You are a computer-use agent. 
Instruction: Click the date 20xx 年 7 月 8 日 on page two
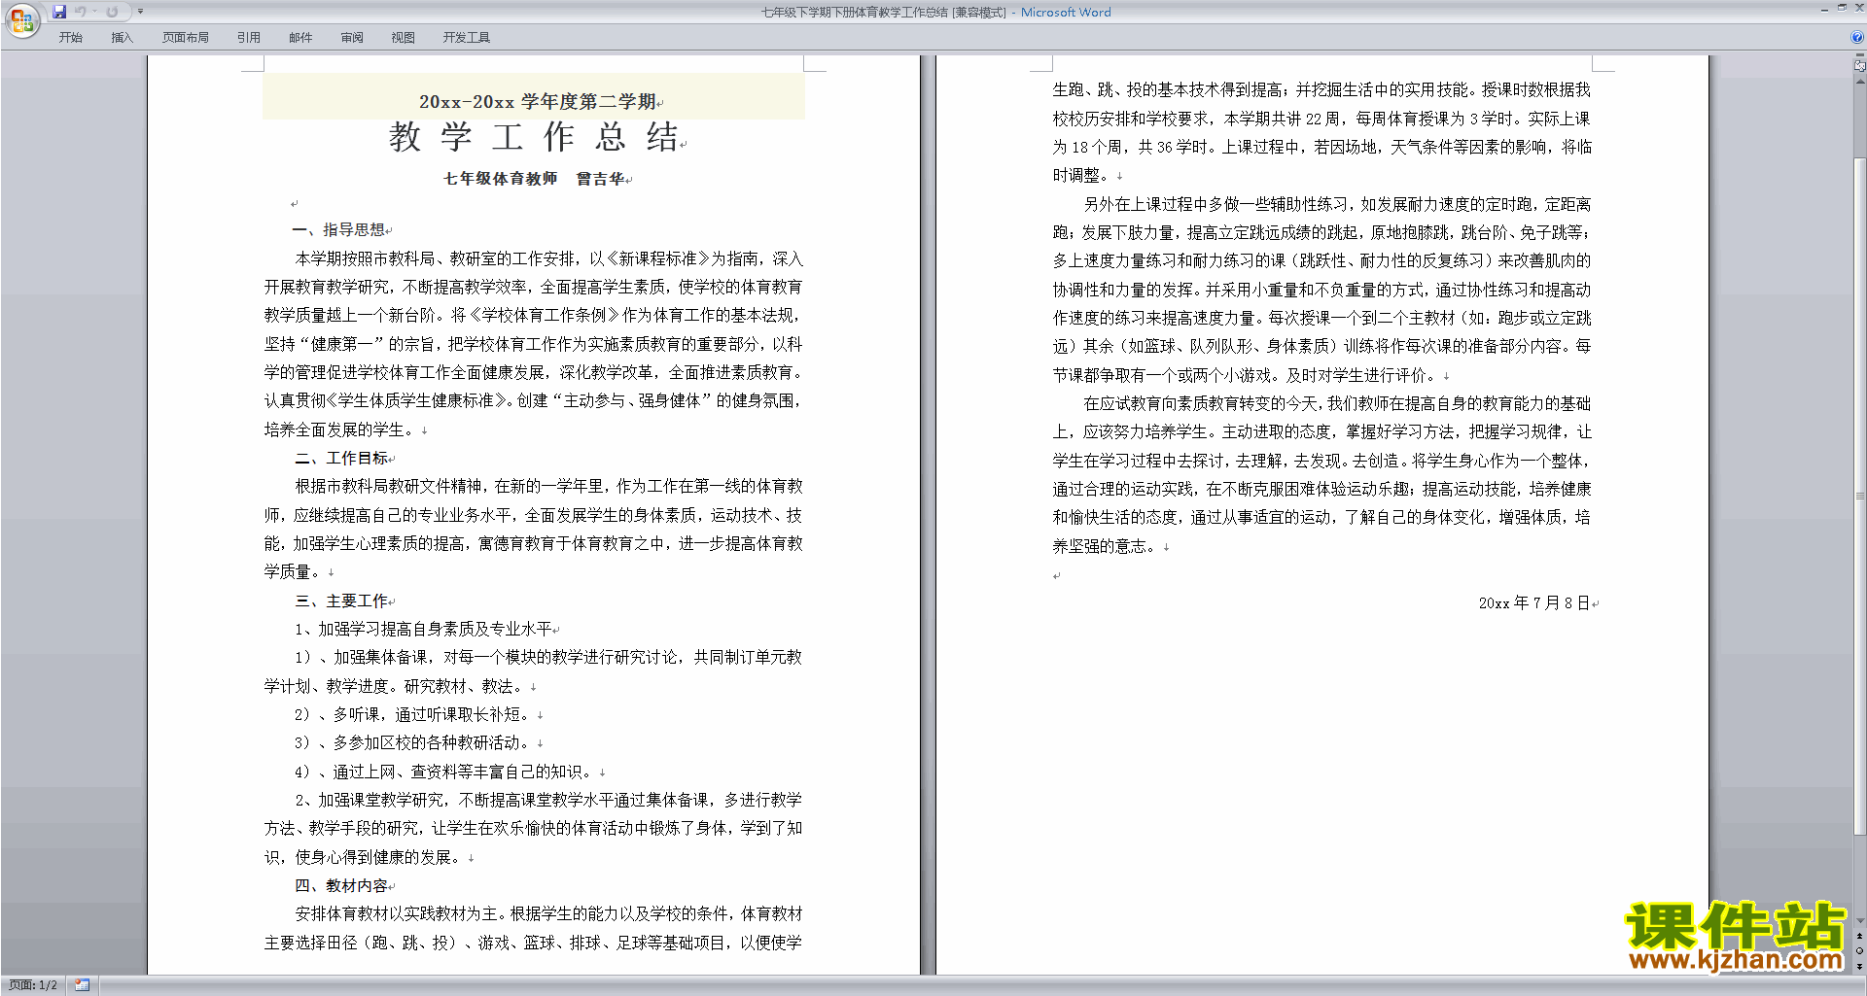click(x=1533, y=603)
